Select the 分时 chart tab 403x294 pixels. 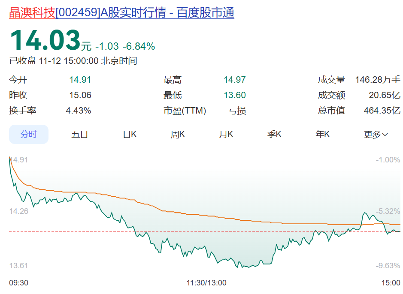tap(29, 135)
